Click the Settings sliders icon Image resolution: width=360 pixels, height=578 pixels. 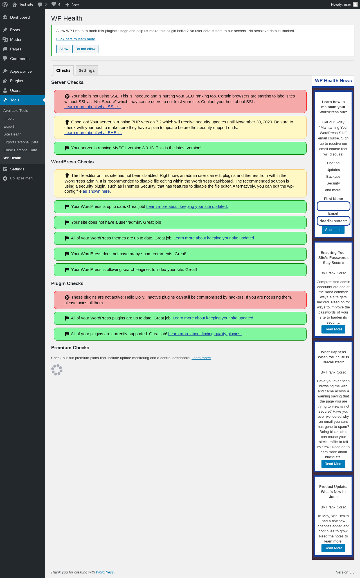tap(5, 169)
